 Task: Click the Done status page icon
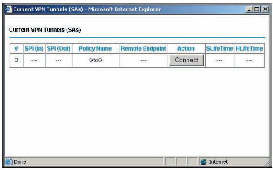(x=9, y=162)
